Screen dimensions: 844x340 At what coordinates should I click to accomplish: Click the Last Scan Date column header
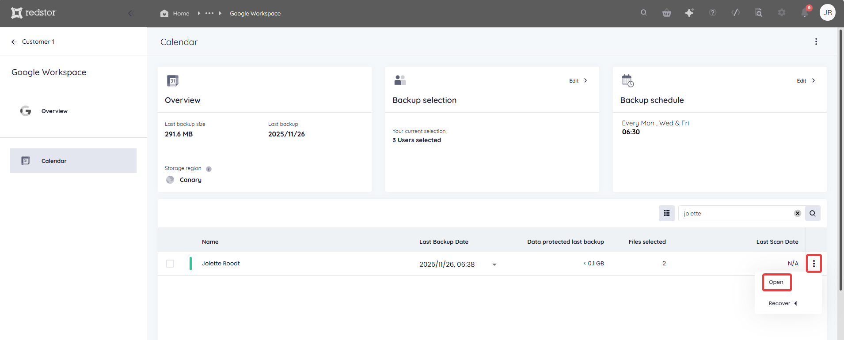click(777, 242)
